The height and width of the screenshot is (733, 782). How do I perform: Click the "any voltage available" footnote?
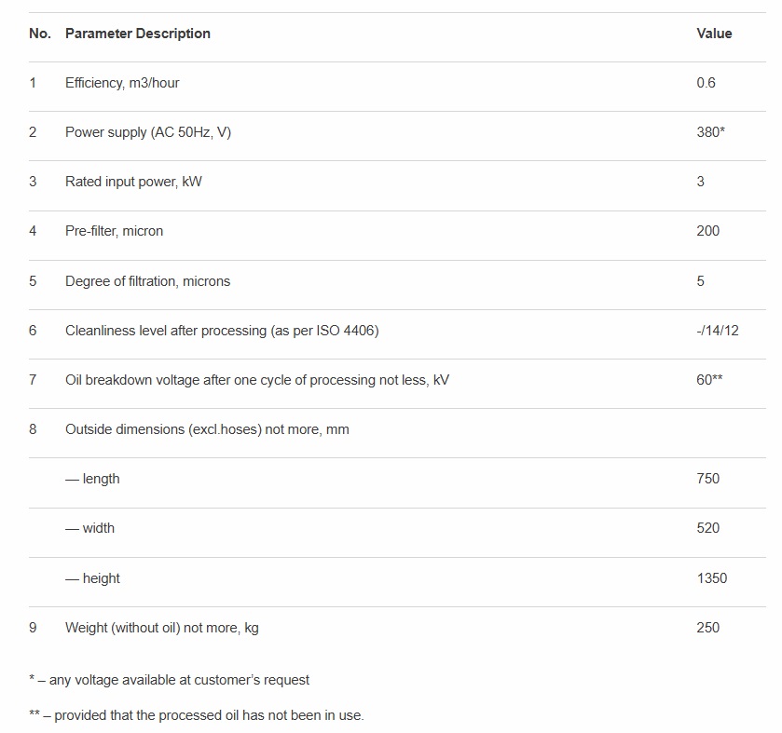(170, 680)
